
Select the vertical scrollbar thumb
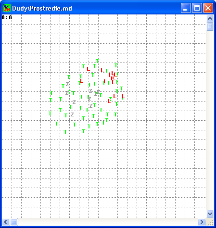pos(210,26)
